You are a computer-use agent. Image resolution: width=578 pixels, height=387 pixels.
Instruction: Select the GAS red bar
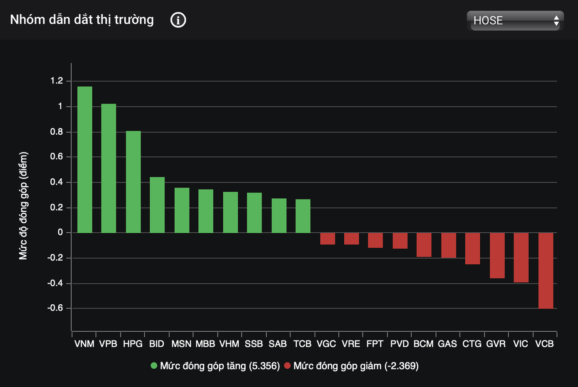(448, 245)
